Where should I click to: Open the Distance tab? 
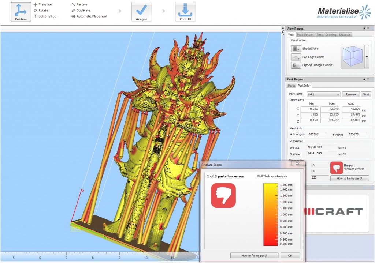click(345, 35)
